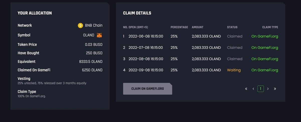
Task: Go to the next claims page
Action: point(268,89)
